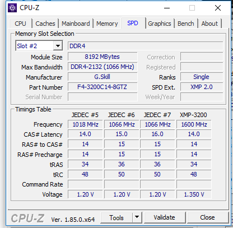Click CAS# Latency 15.0 value
The width and height of the screenshot is (233, 228).
coord(122,134)
